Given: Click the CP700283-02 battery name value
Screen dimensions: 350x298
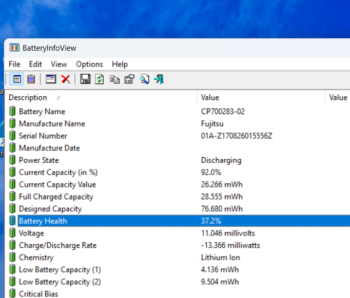Looking at the screenshot, I should (223, 111).
